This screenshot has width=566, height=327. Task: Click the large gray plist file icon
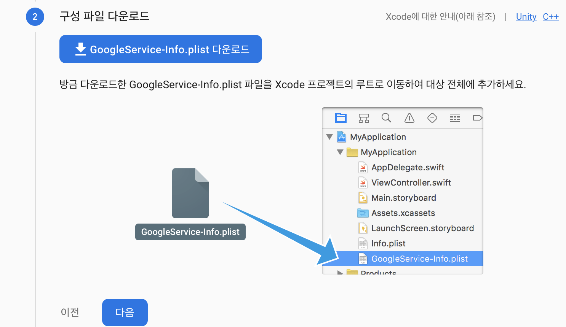click(x=190, y=193)
